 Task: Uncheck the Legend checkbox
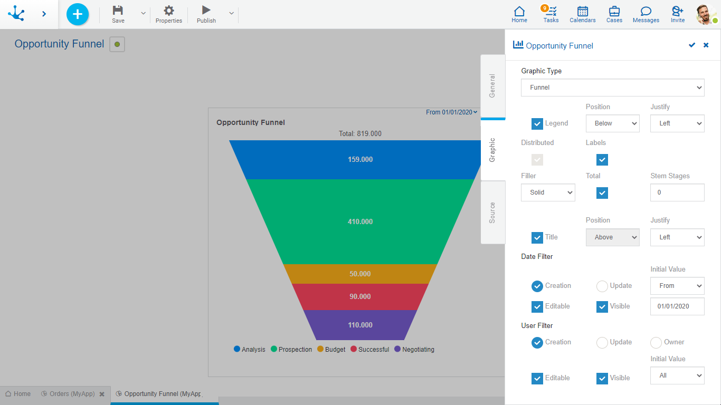click(x=537, y=124)
